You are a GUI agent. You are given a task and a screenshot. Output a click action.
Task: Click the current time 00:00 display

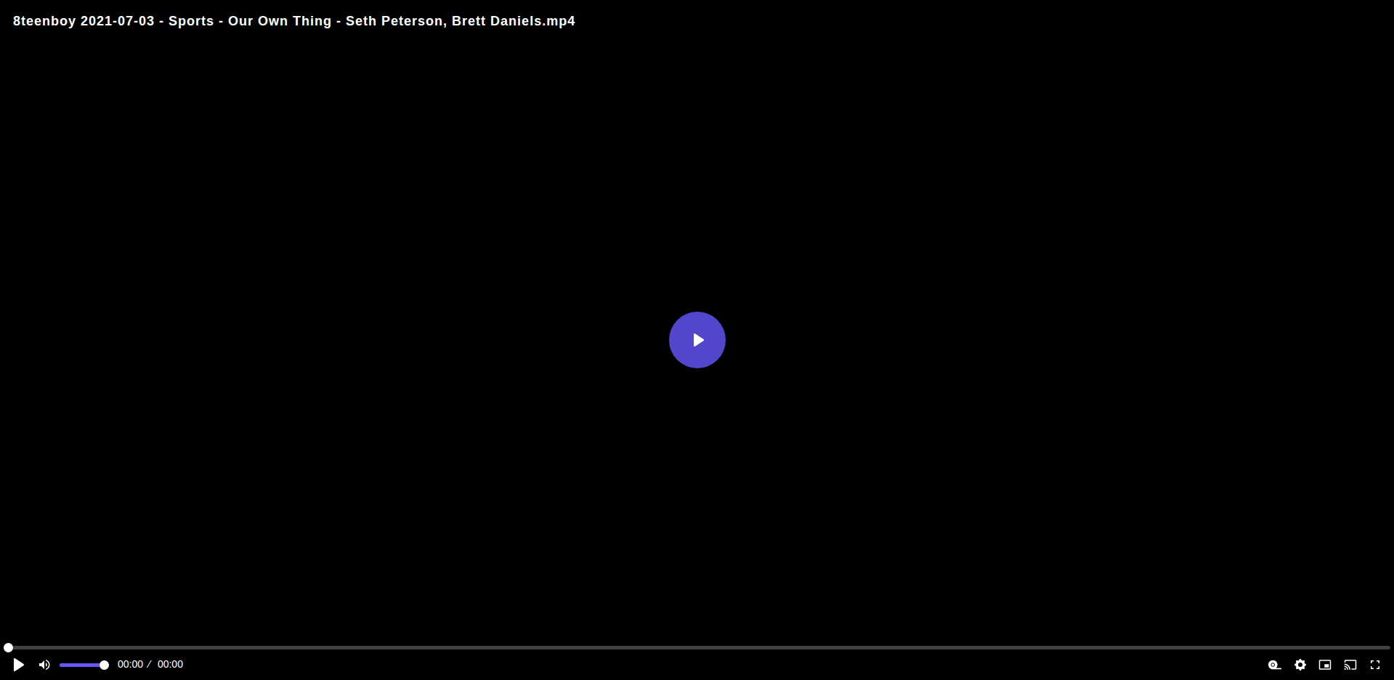pyautogui.click(x=130, y=664)
